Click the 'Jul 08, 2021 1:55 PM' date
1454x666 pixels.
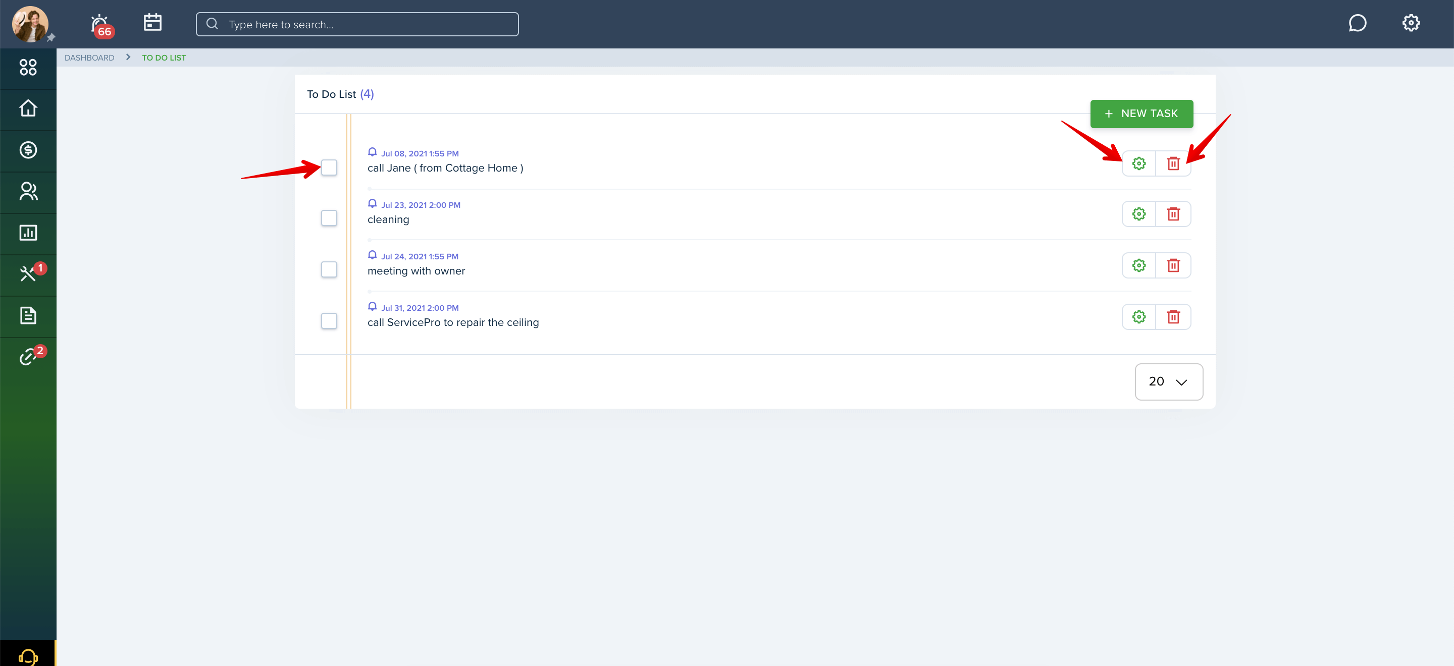pyautogui.click(x=420, y=153)
